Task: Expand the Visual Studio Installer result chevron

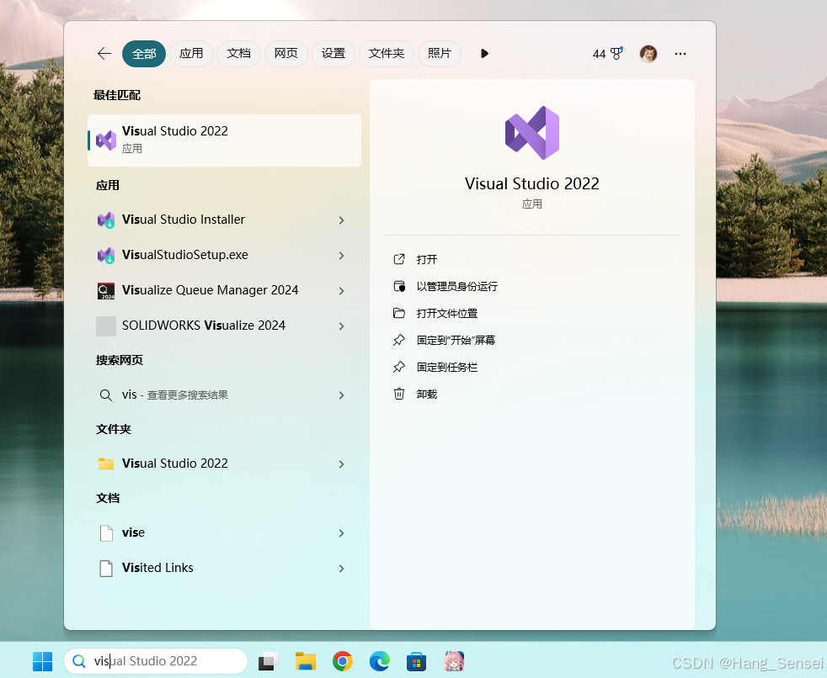Action: pyautogui.click(x=341, y=220)
